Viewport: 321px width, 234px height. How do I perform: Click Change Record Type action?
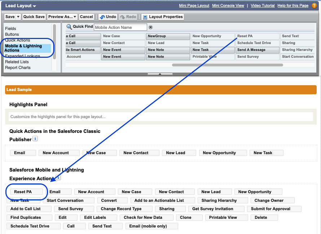[124, 209]
